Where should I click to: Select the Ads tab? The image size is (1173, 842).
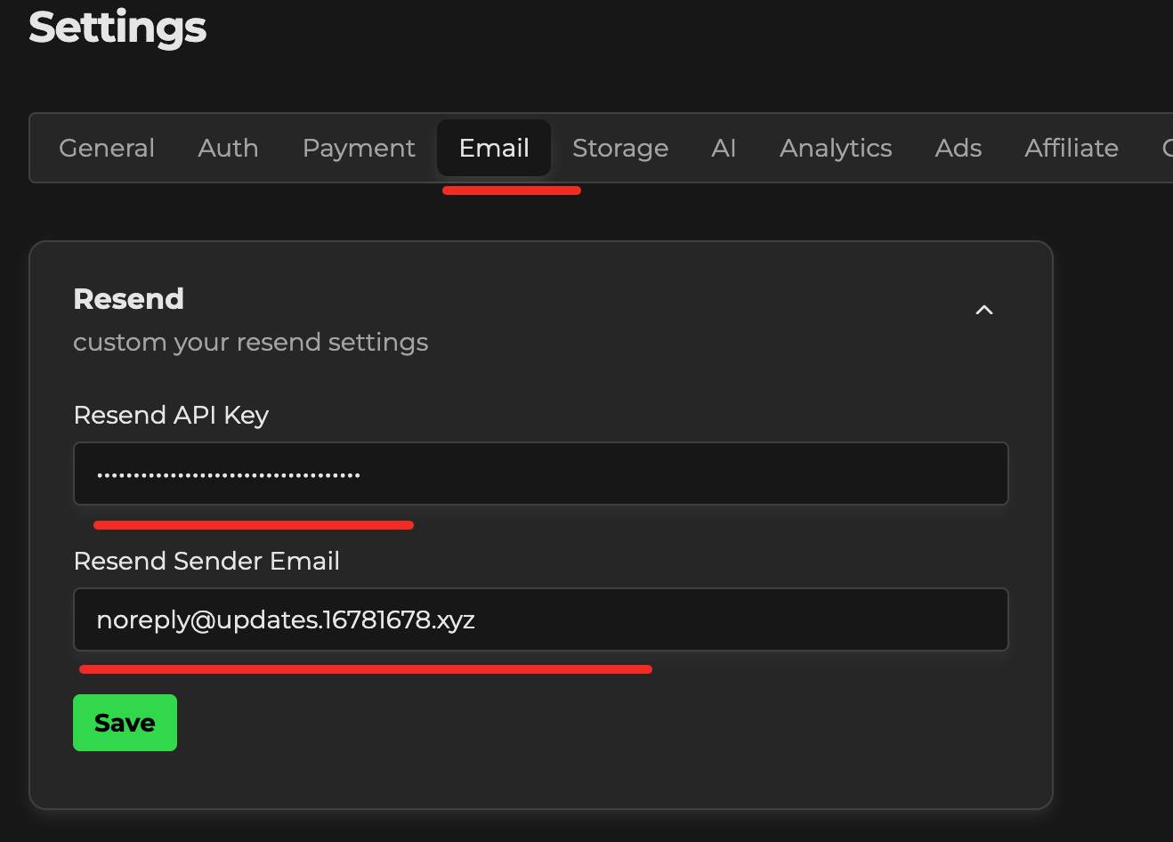click(x=958, y=148)
